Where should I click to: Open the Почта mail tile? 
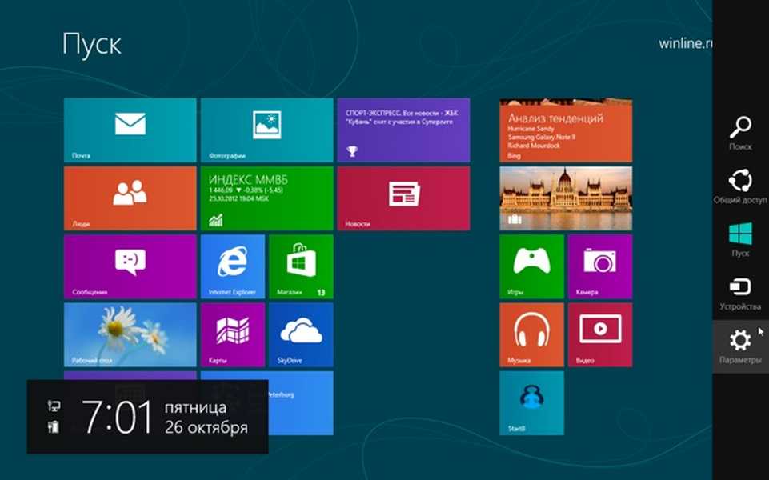pos(130,130)
